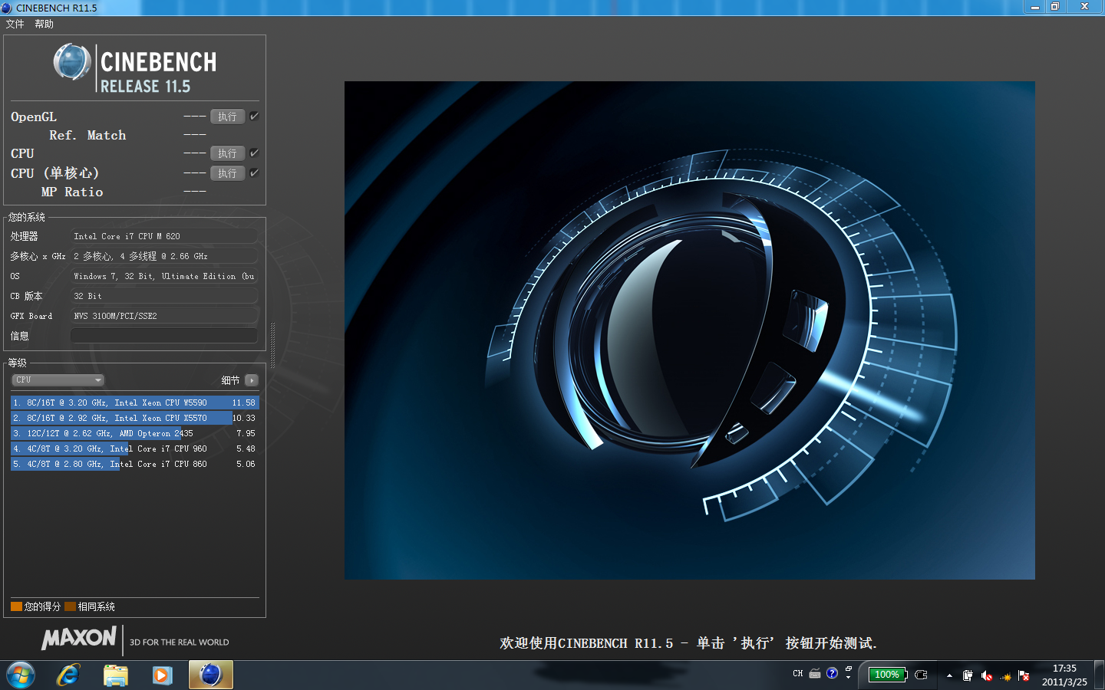The height and width of the screenshot is (690, 1105).
Task: Open the 文件 menu
Action: (x=15, y=24)
